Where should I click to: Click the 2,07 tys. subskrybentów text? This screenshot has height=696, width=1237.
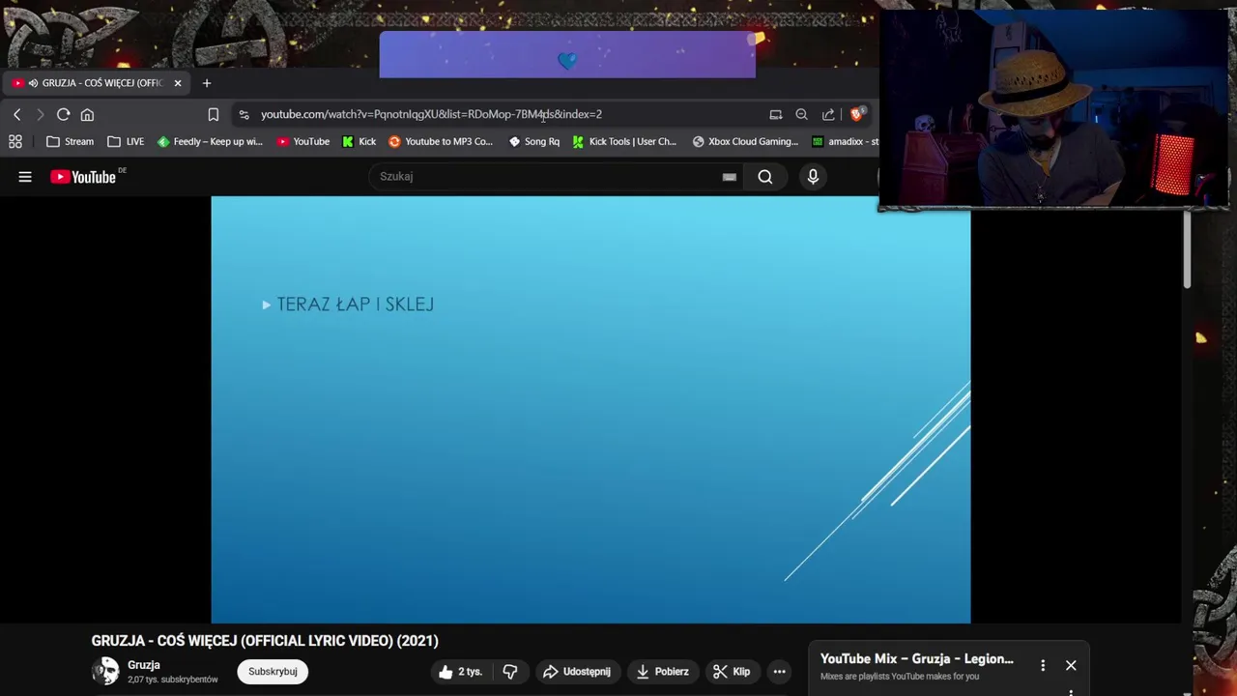click(x=173, y=680)
